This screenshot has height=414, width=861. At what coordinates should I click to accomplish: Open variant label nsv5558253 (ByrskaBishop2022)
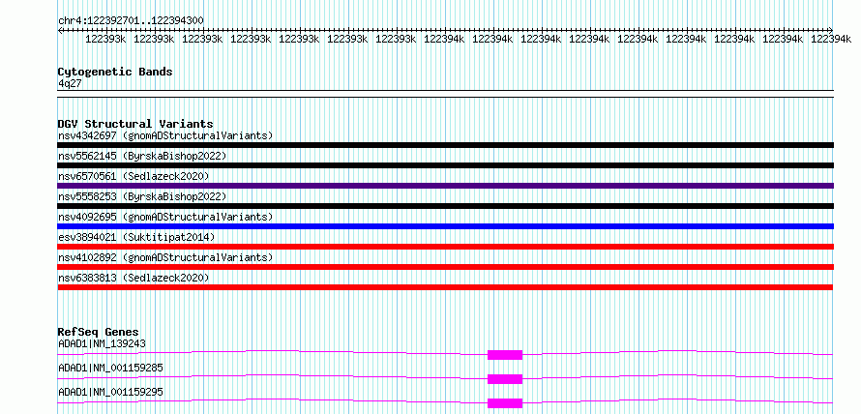[142, 196]
